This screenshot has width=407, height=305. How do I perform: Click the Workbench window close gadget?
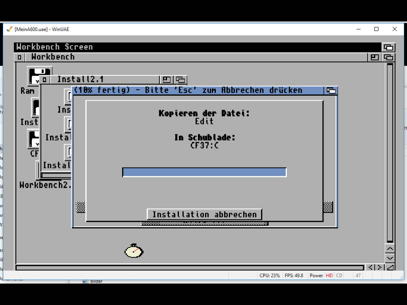19,57
